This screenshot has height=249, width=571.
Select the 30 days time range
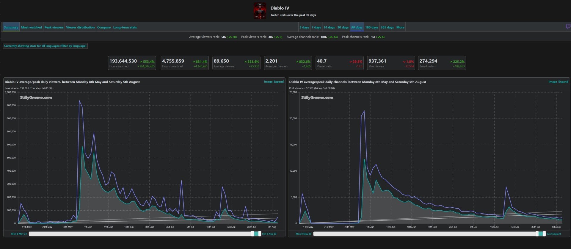coord(343,27)
